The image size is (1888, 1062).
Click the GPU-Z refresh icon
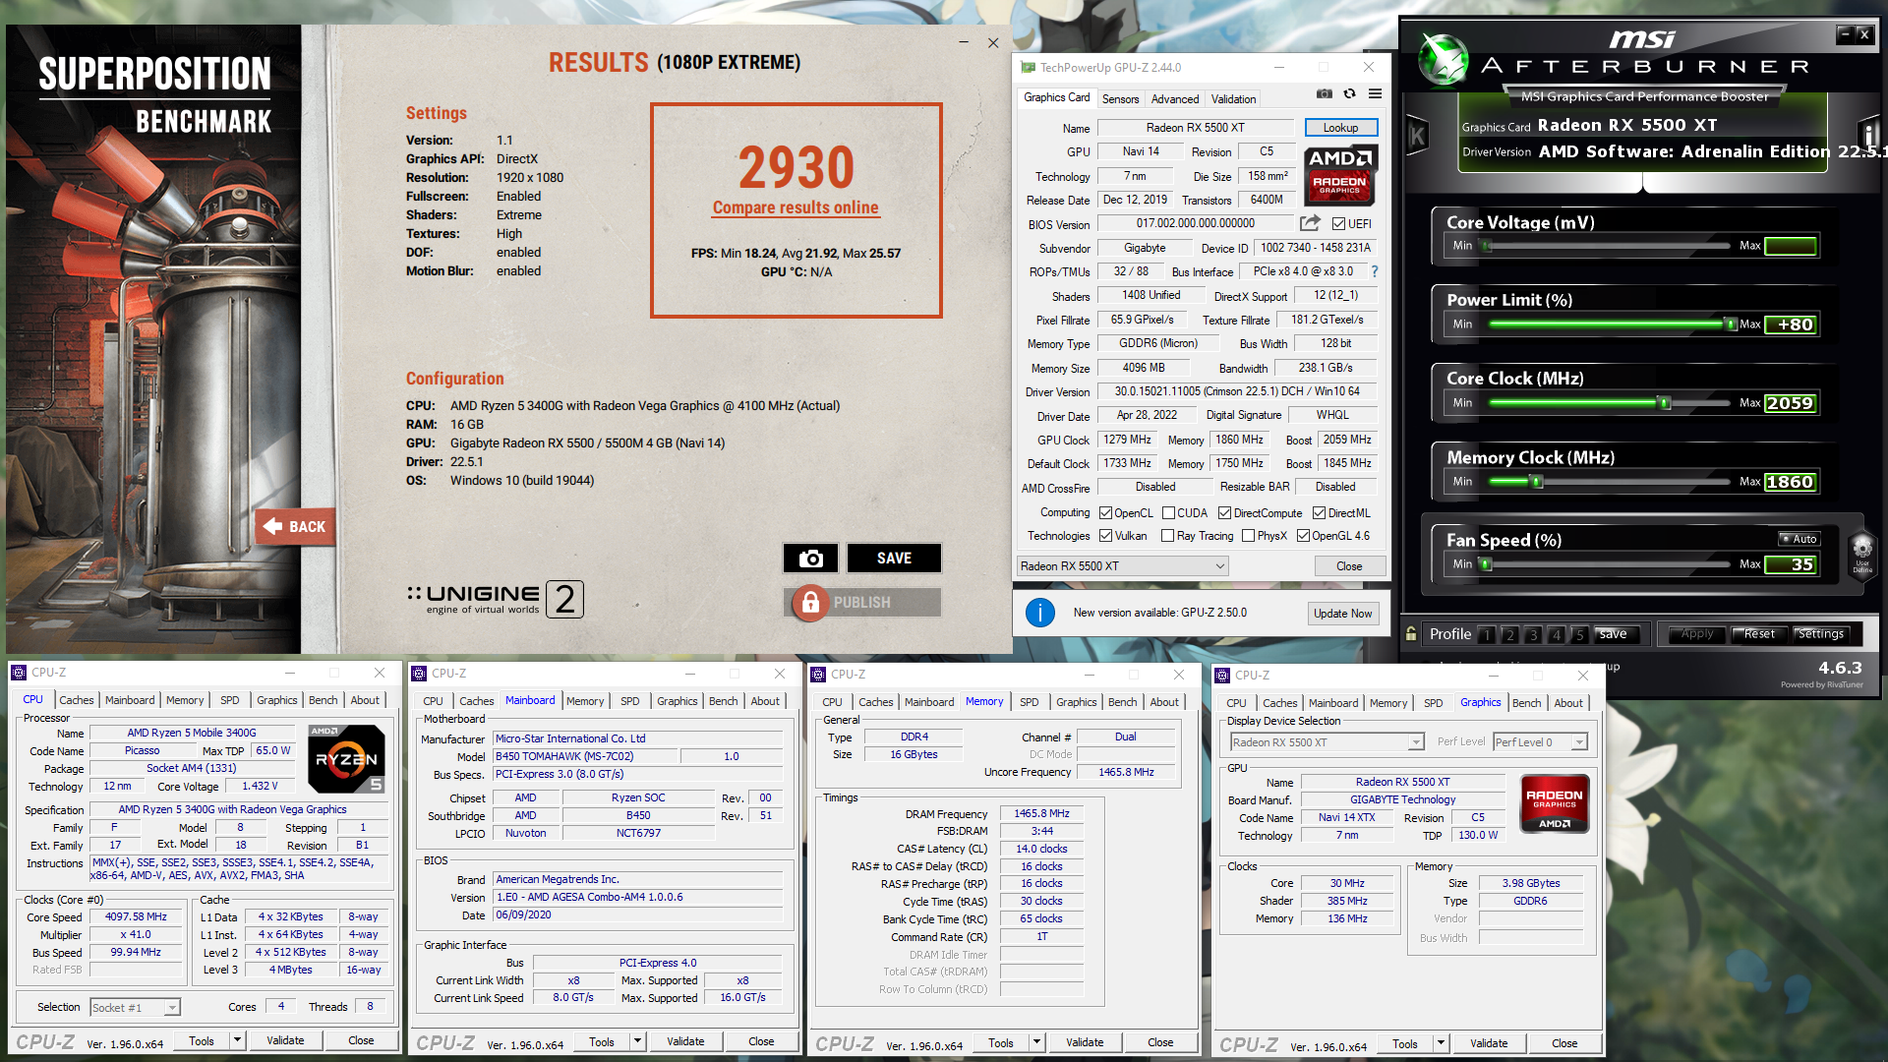tap(1349, 94)
